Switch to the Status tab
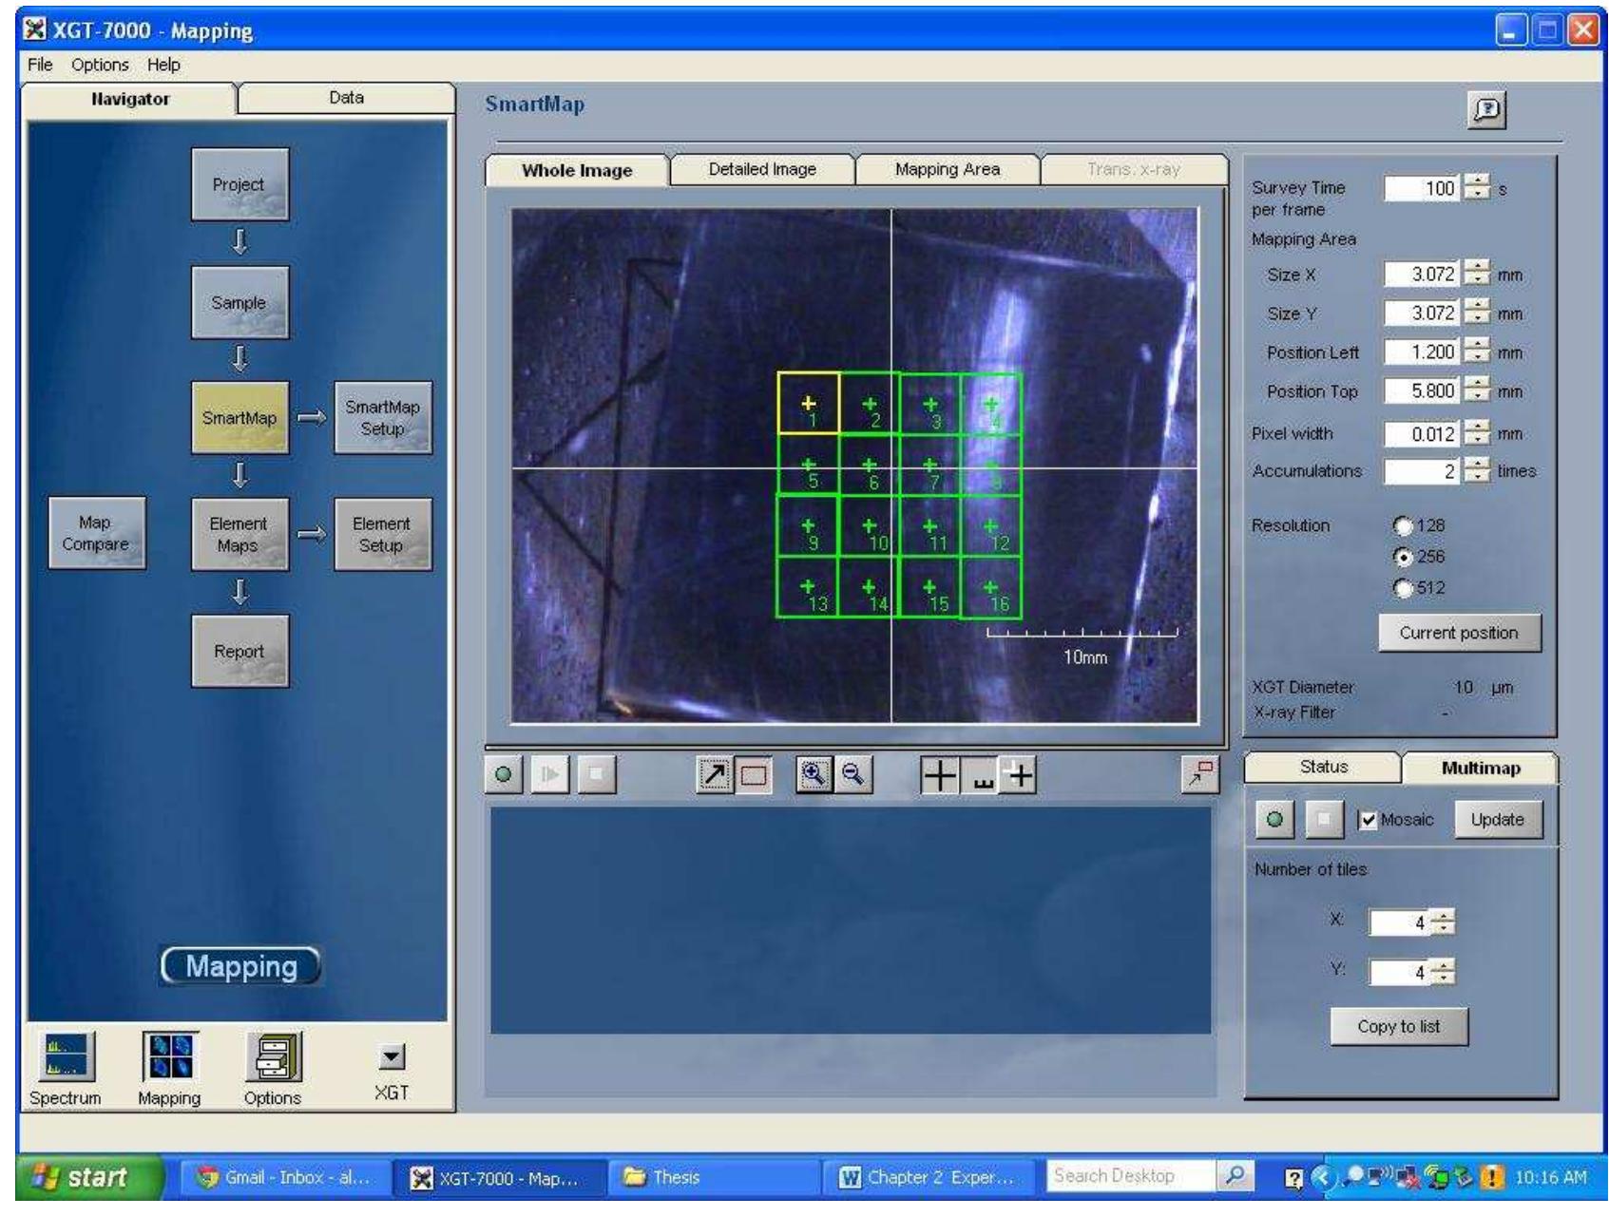The width and height of the screenshot is (1609, 1217). pyautogui.click(x=1323, y=767)
